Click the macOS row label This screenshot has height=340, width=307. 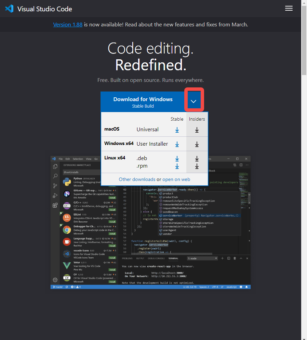pos(112,129)
